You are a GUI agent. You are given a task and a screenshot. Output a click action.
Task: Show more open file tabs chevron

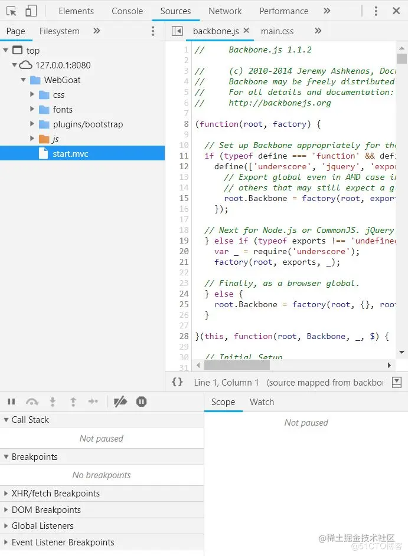pyautogui.click(x=318, y=31)
